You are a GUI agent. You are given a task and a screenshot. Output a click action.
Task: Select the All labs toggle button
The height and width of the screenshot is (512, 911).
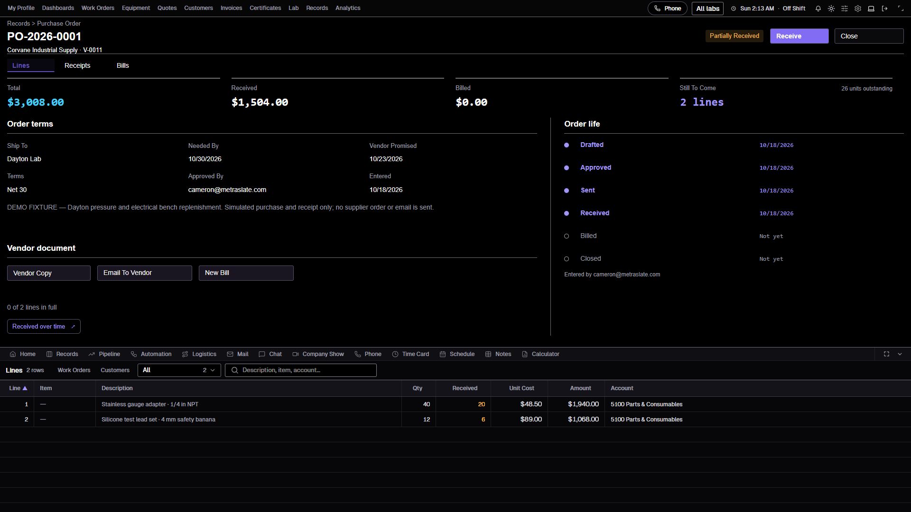(x=707, y=9)
